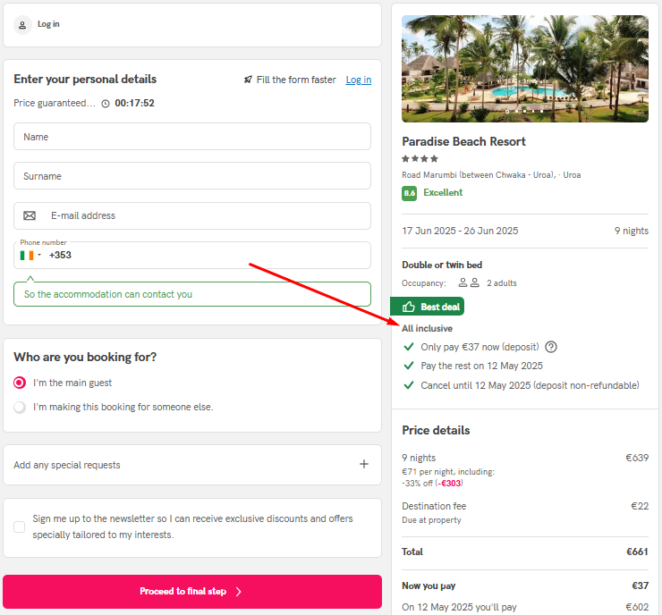Open the Ireland flag country code dropdown
This screenshot has width=662, height=615.
coord(30,255)
